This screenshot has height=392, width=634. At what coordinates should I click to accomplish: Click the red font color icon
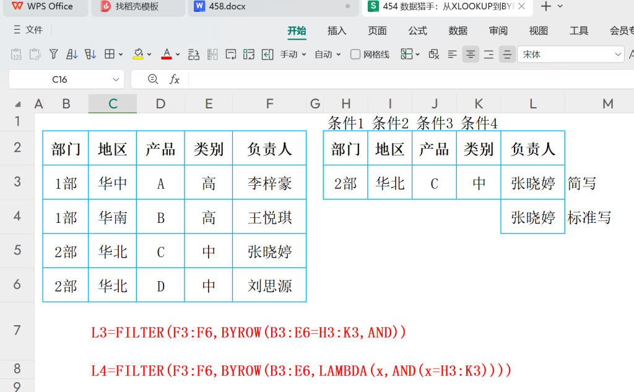166,54
